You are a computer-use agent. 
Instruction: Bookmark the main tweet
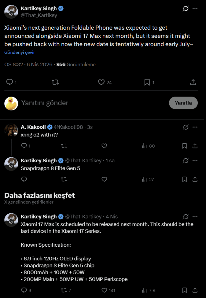point(147,82)
